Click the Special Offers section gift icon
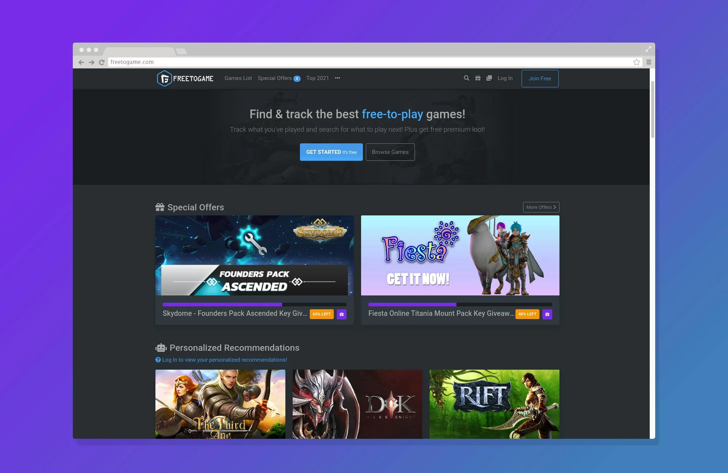Viewport: 728px width, 473px height. 160,207
